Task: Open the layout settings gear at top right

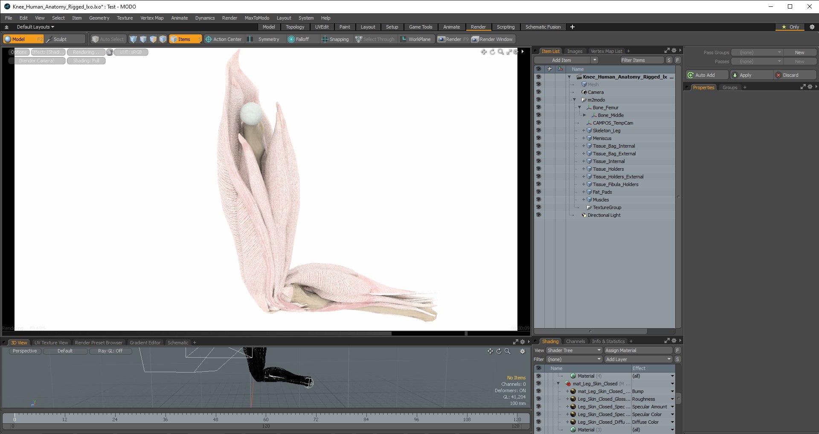Action: click(812, 27)
